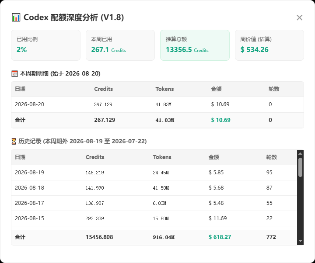Click 轮数 header in the 本周期明细 table

tap(274, 89)
